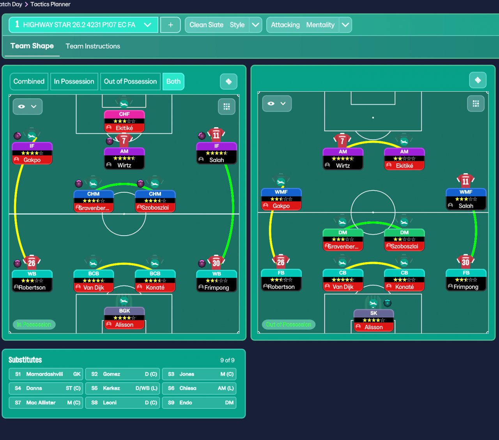Screen dimensions: 499x440
Task: Click the diamond icon above the Out of Possession pitch
Action: [x=478, y=80]
